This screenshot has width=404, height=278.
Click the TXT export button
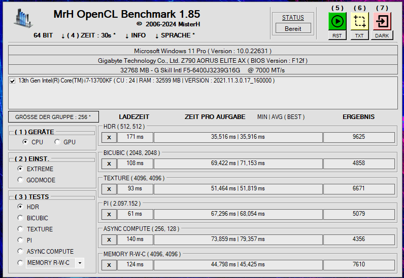click(x=359, y=35)
